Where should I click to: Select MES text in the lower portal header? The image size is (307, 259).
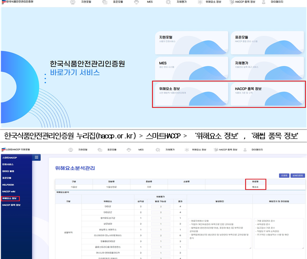[141, 150]
